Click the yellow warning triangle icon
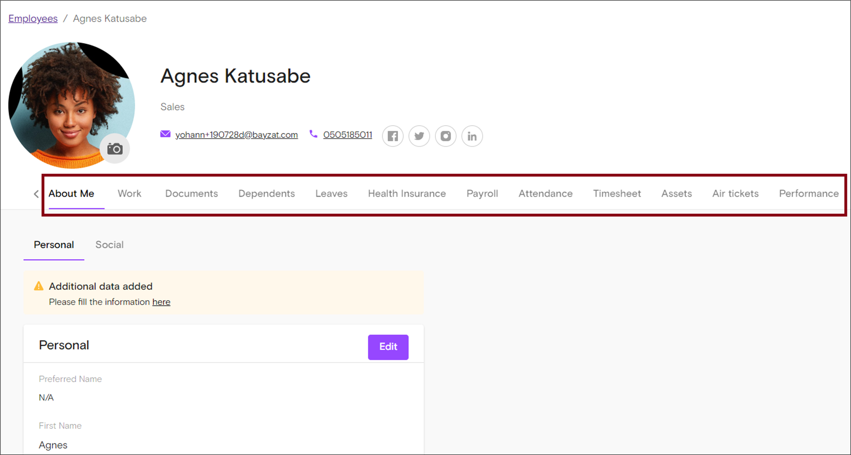 coord(39,286)
